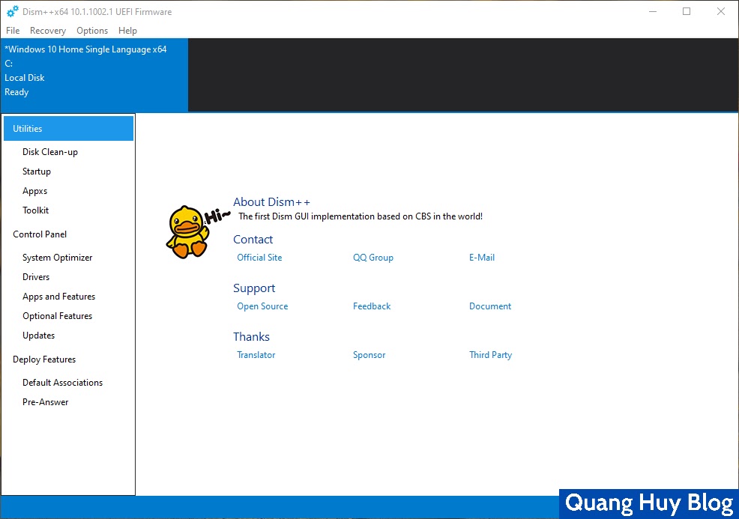Open Disk Clean-up in the sidebar

click(50, 152)
